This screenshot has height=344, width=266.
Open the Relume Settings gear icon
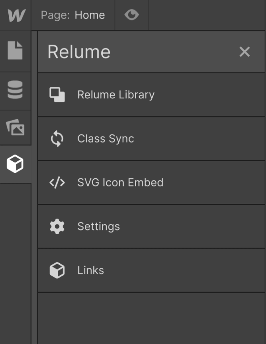pos(57,226)
